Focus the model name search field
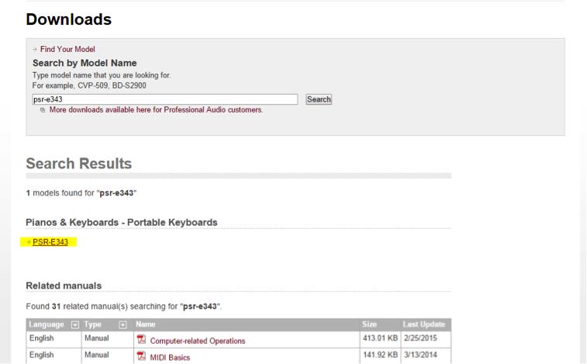The image size is (587, 364). tap(165, 99)
